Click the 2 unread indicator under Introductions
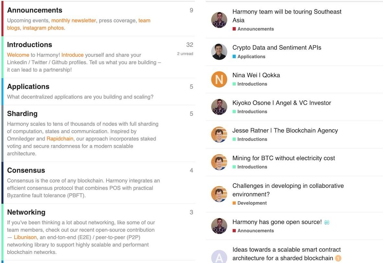383x263 pixels. tap(185, 54)
